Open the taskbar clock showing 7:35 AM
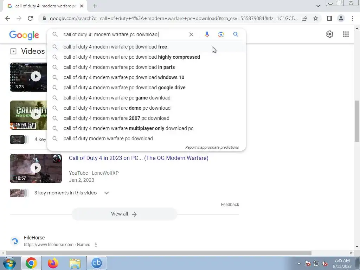The image size is (360, 270). coord(342,263)
